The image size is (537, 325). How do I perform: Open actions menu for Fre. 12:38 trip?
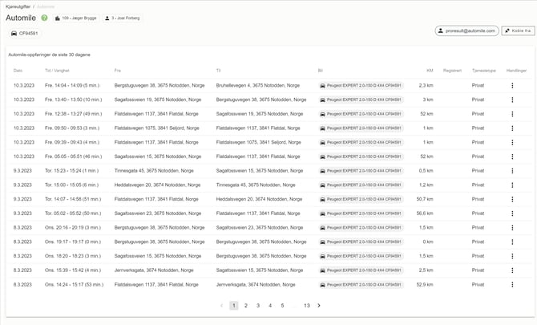(x=512, y=114)
